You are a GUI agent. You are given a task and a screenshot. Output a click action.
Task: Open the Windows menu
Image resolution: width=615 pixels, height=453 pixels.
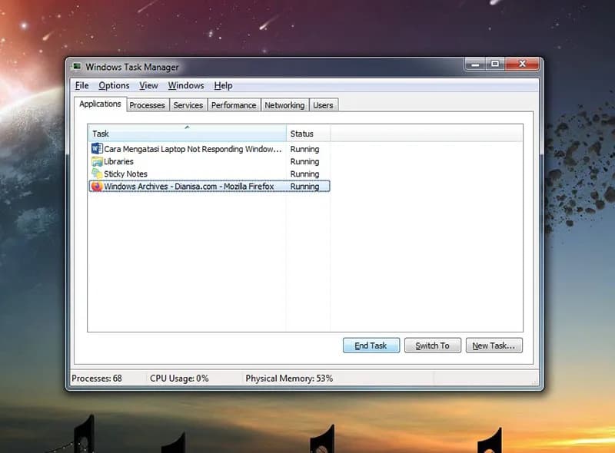point(186,85)
